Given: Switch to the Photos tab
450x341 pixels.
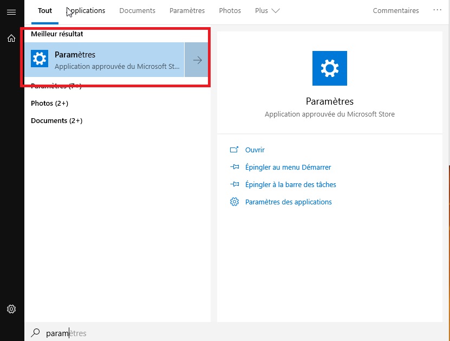Looking at the screenshot, I should 230,11.
